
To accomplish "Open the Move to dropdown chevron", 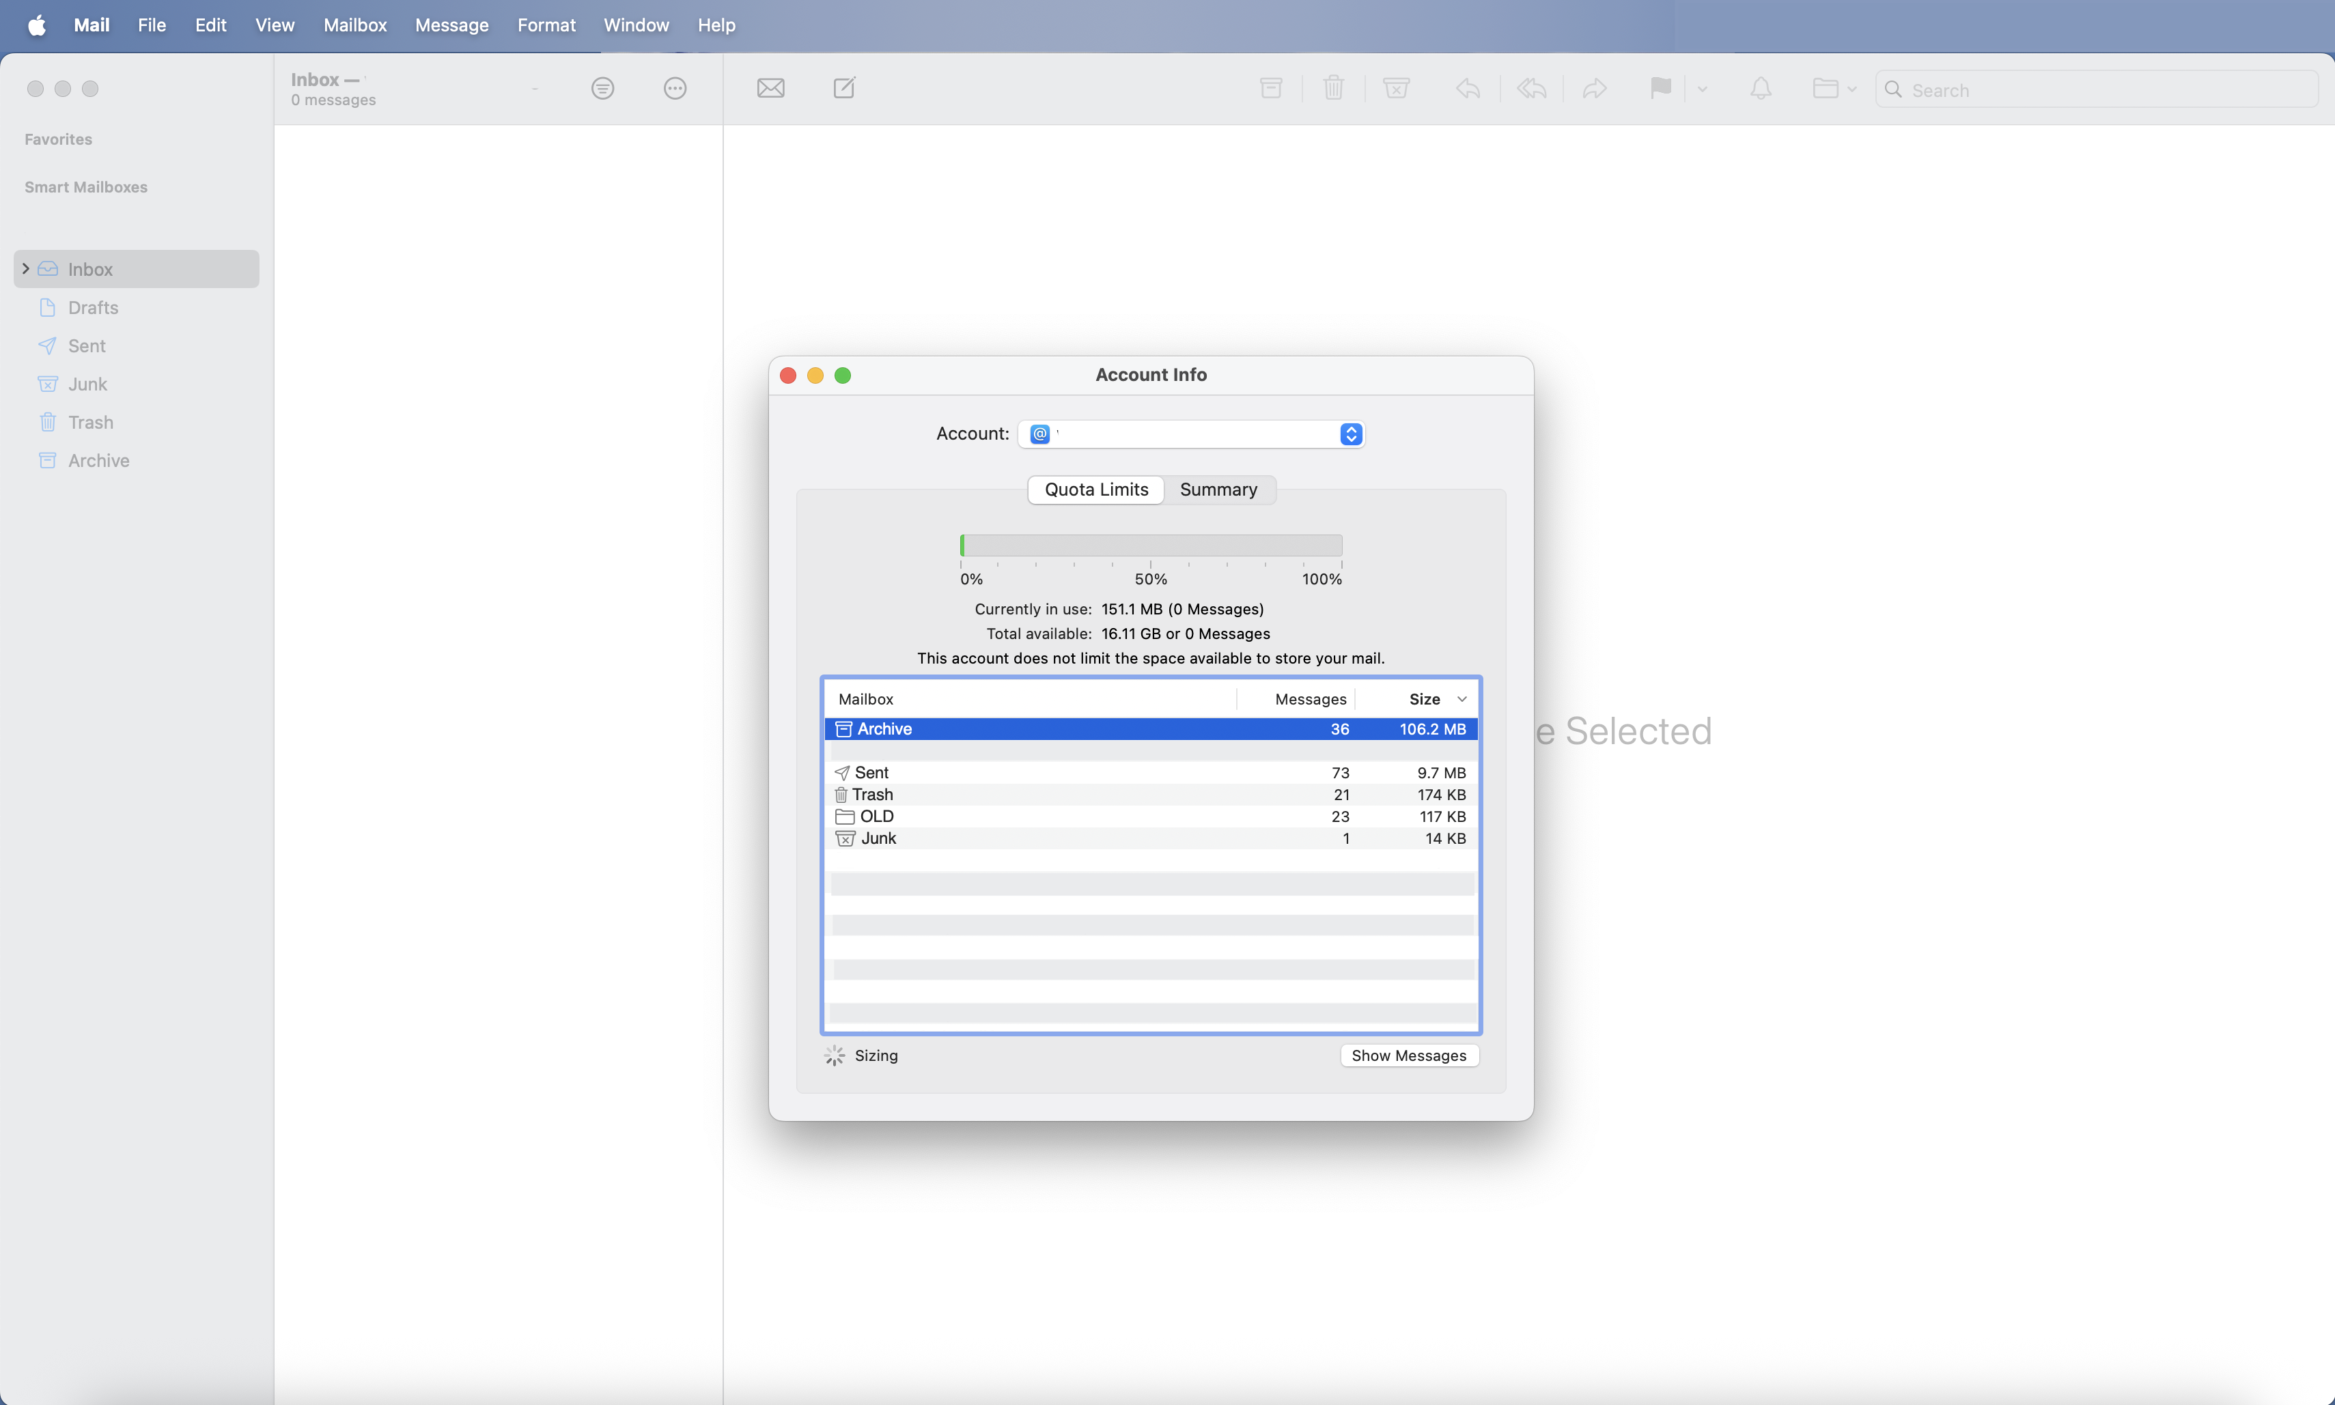I will tap(1851, 89).
